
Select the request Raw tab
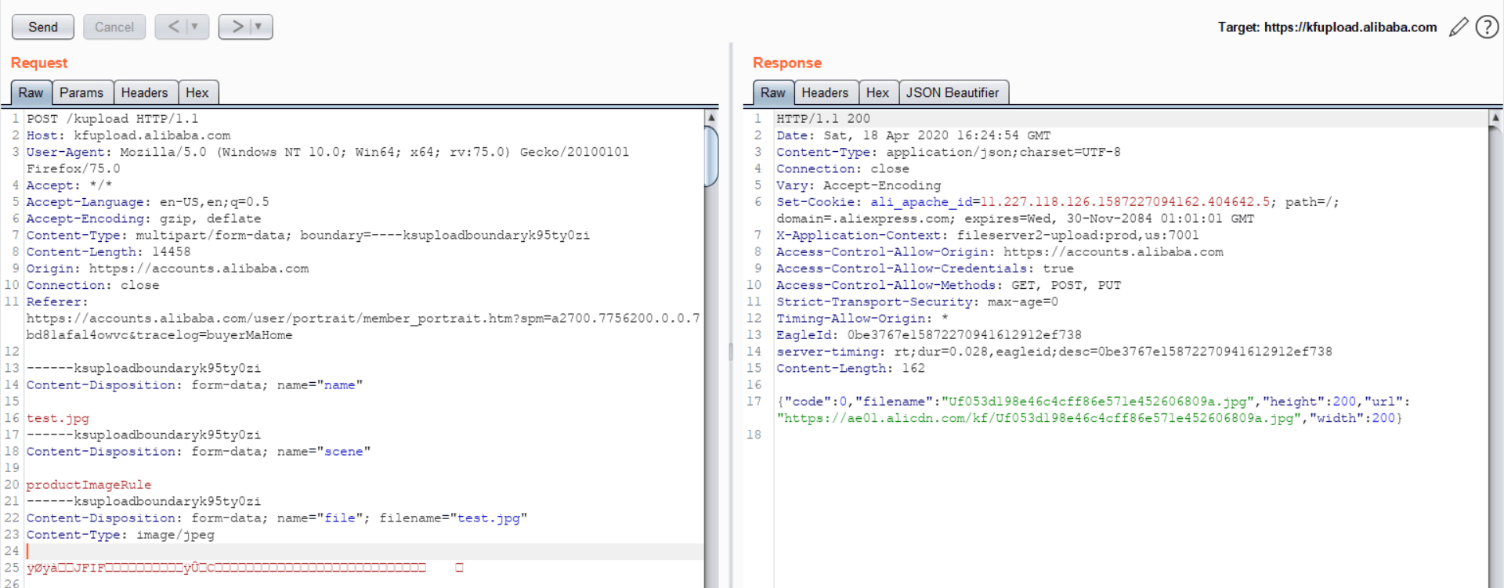(x=31, y=92)
